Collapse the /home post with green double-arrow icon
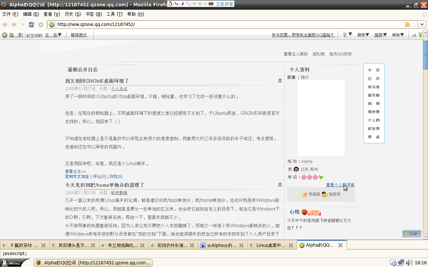The height and width of the screenshot is (267, 428). coord(280,185)
